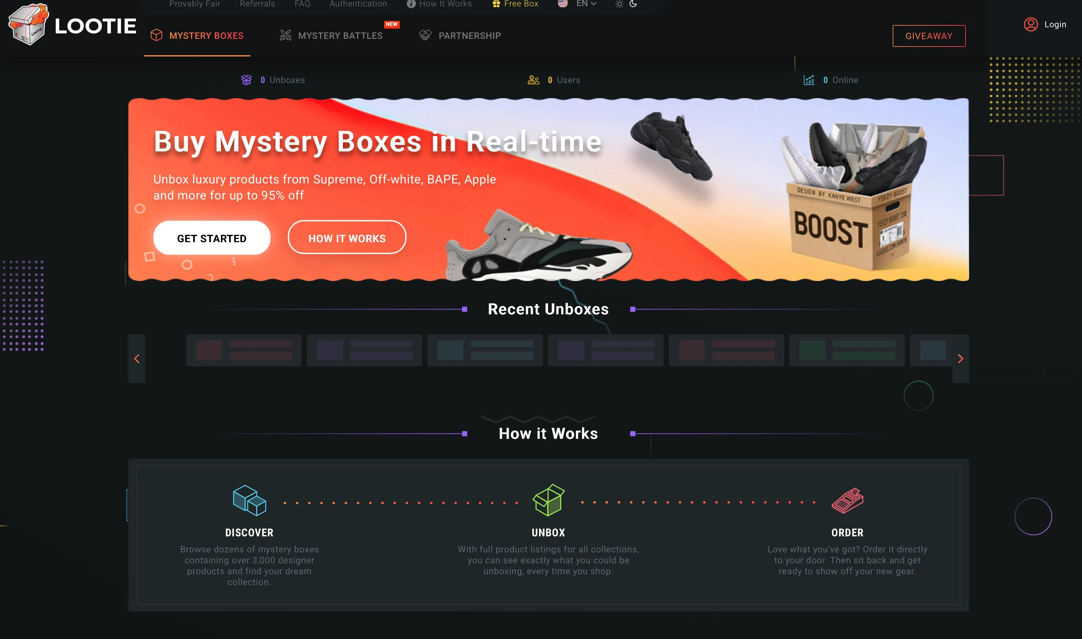Expand the EN language dropdown
This screenshot has width=1082, height=639.
click(x=586, y=4)
